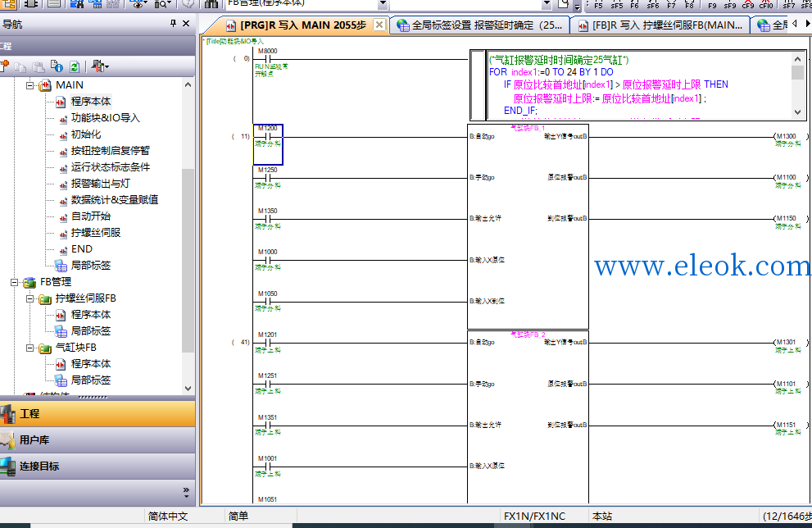Click project tree vertical scrollbar down arrow
Image resolution: width=812 pixels, height=528 pixels.
(188, 388)
